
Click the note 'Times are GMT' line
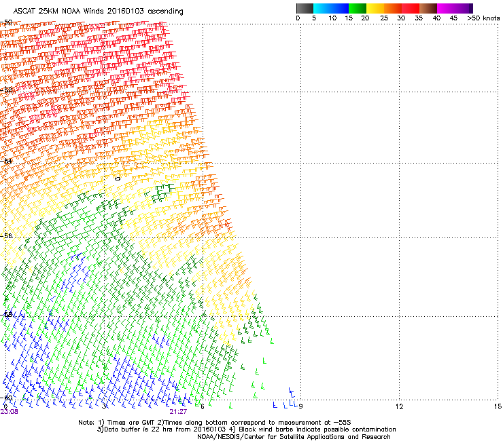[215, 423]
